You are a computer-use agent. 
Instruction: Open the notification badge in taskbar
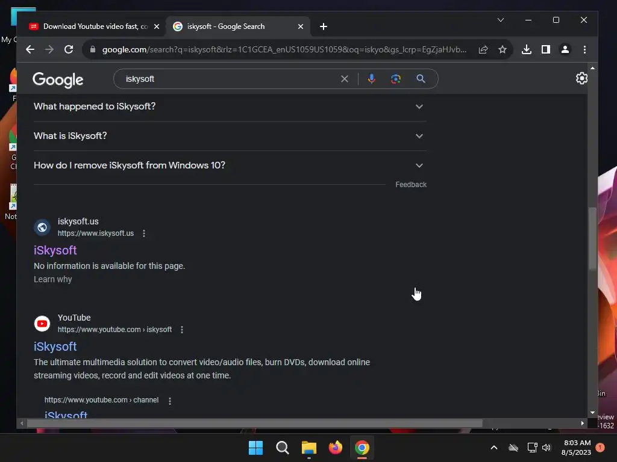(x=600, y=448)
